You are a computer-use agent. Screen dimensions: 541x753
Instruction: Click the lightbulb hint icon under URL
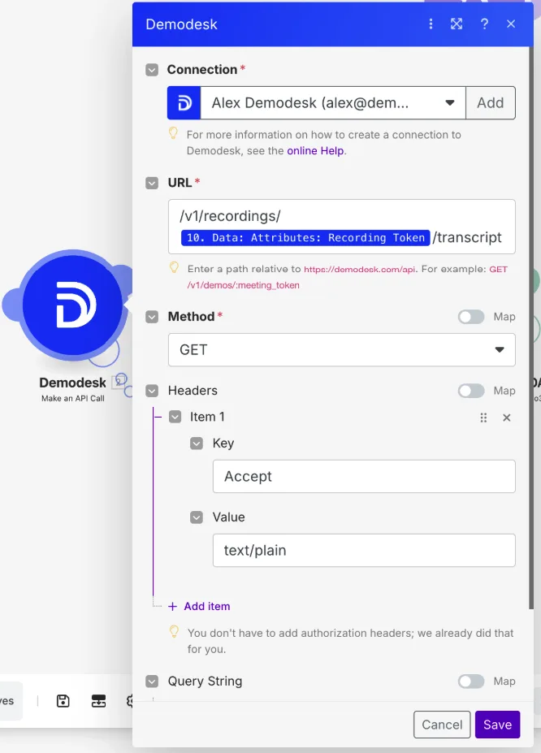175,267
